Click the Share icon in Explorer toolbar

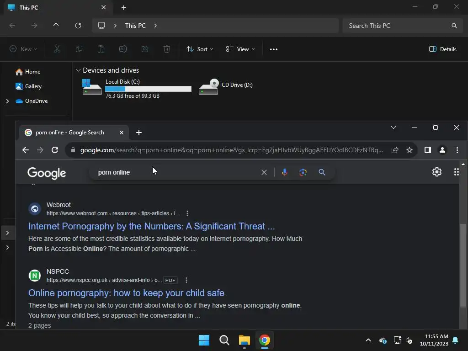pos(145,49)
